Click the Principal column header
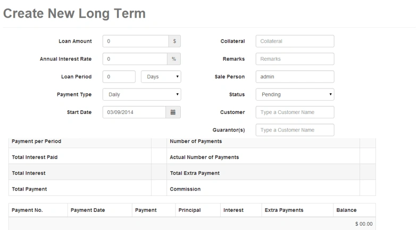 tap(189, 210)
